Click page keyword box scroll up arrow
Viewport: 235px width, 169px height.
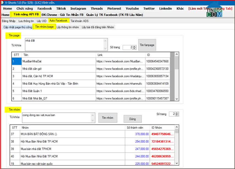tap(105, 41)
